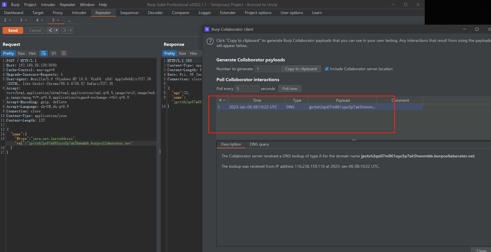Screen dimensions: 491x252
Task: Switch to Logger tab
Action: [205, 13]
